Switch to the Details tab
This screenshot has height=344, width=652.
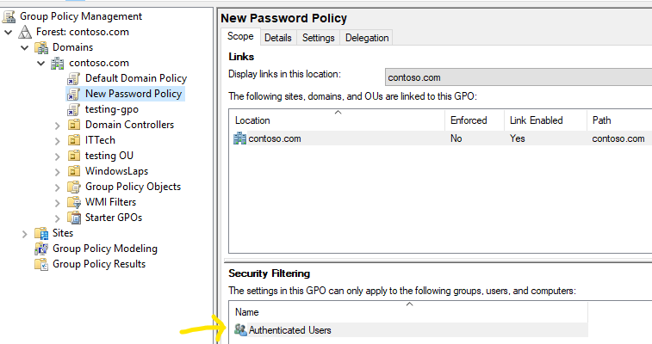click(x=277, y=38)
